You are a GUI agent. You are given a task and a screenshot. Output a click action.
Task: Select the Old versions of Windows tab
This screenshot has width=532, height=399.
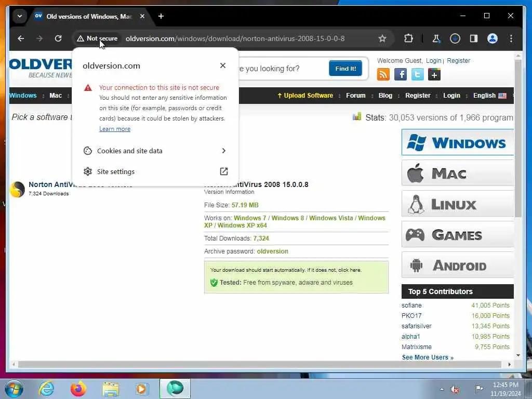pos(89,16)
